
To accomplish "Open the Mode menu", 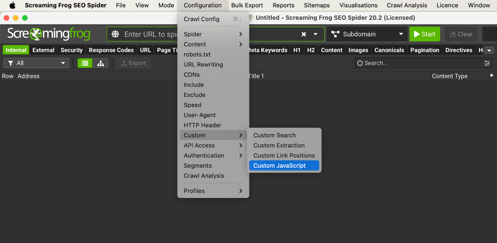I will tap(166, 5).
